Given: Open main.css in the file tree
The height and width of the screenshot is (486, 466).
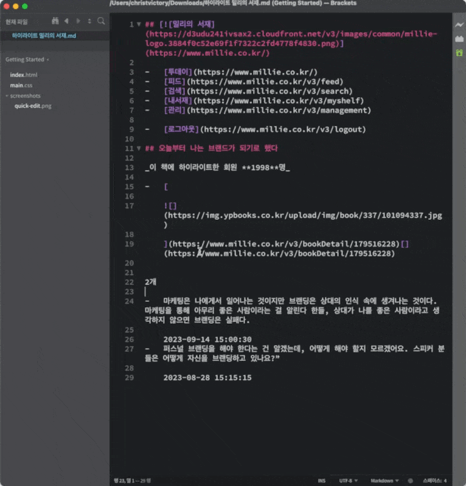Looking at the screenshot, I should coord(21,85).
